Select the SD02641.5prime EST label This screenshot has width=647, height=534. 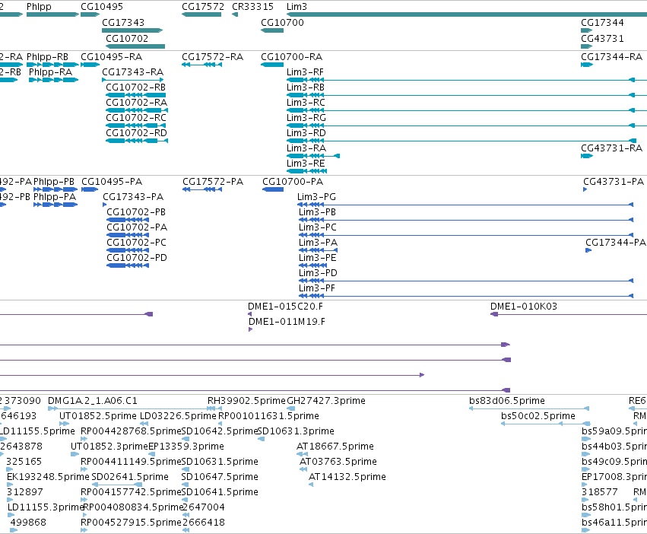coord(129,478)
